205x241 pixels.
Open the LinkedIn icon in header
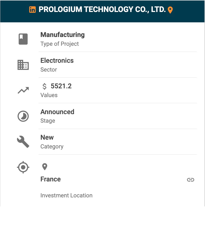coord(32,10)
